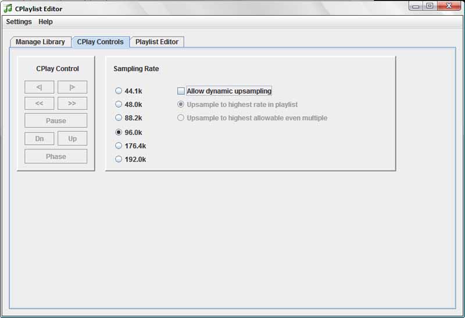Select the 176.4k sampling rate
465x318 pixels.
point(130,146)
